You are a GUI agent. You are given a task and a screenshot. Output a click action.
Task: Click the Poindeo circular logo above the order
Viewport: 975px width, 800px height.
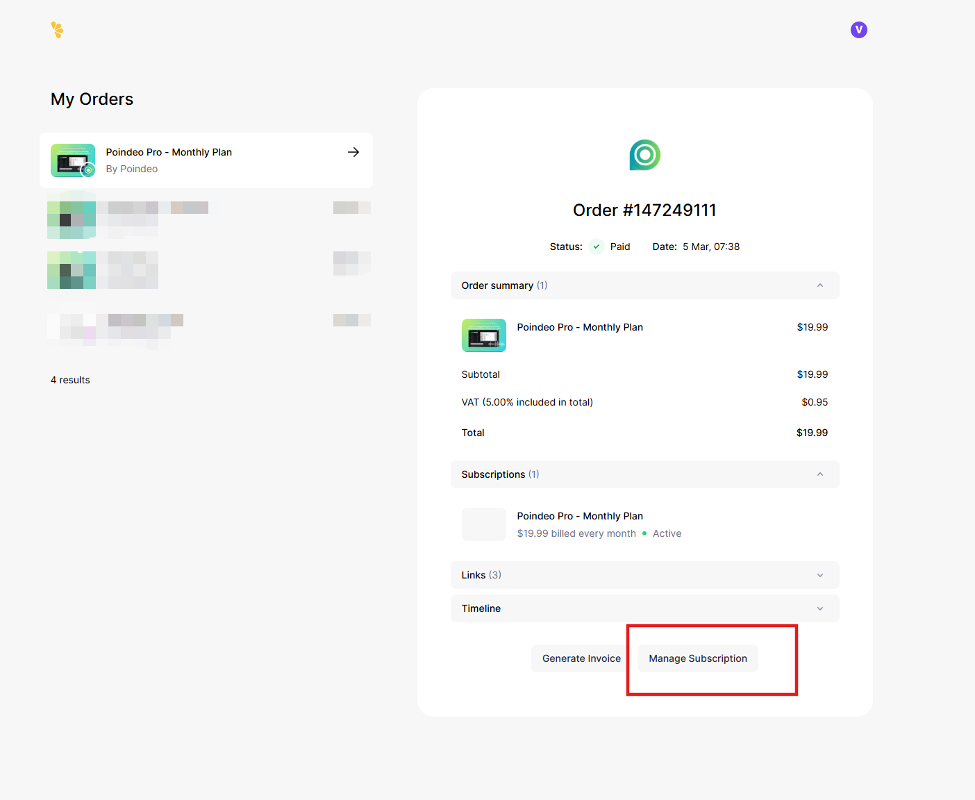click(x=644, y=155)
